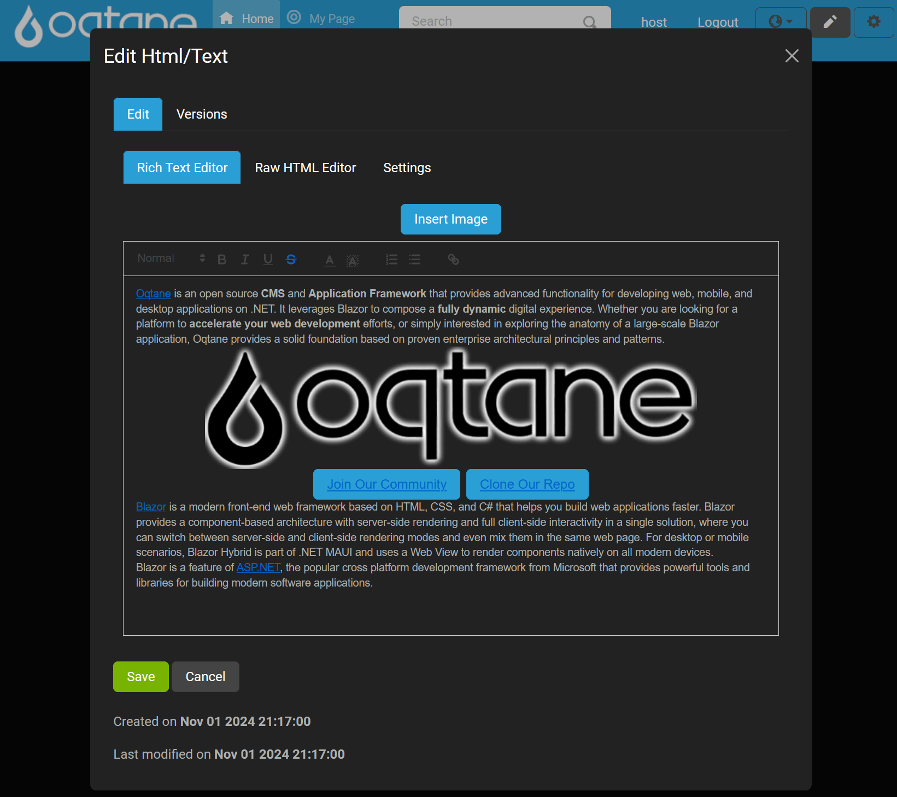Click the Logout link
897x797 pixels.
tap(718, 22)
